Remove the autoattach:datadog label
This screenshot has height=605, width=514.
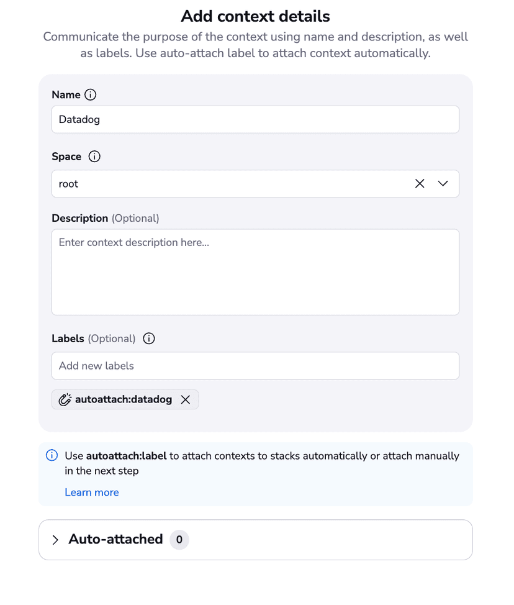[185, 399]
